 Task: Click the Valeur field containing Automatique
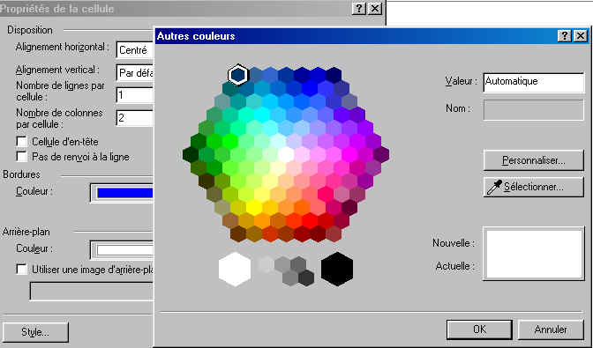(534, 82)
